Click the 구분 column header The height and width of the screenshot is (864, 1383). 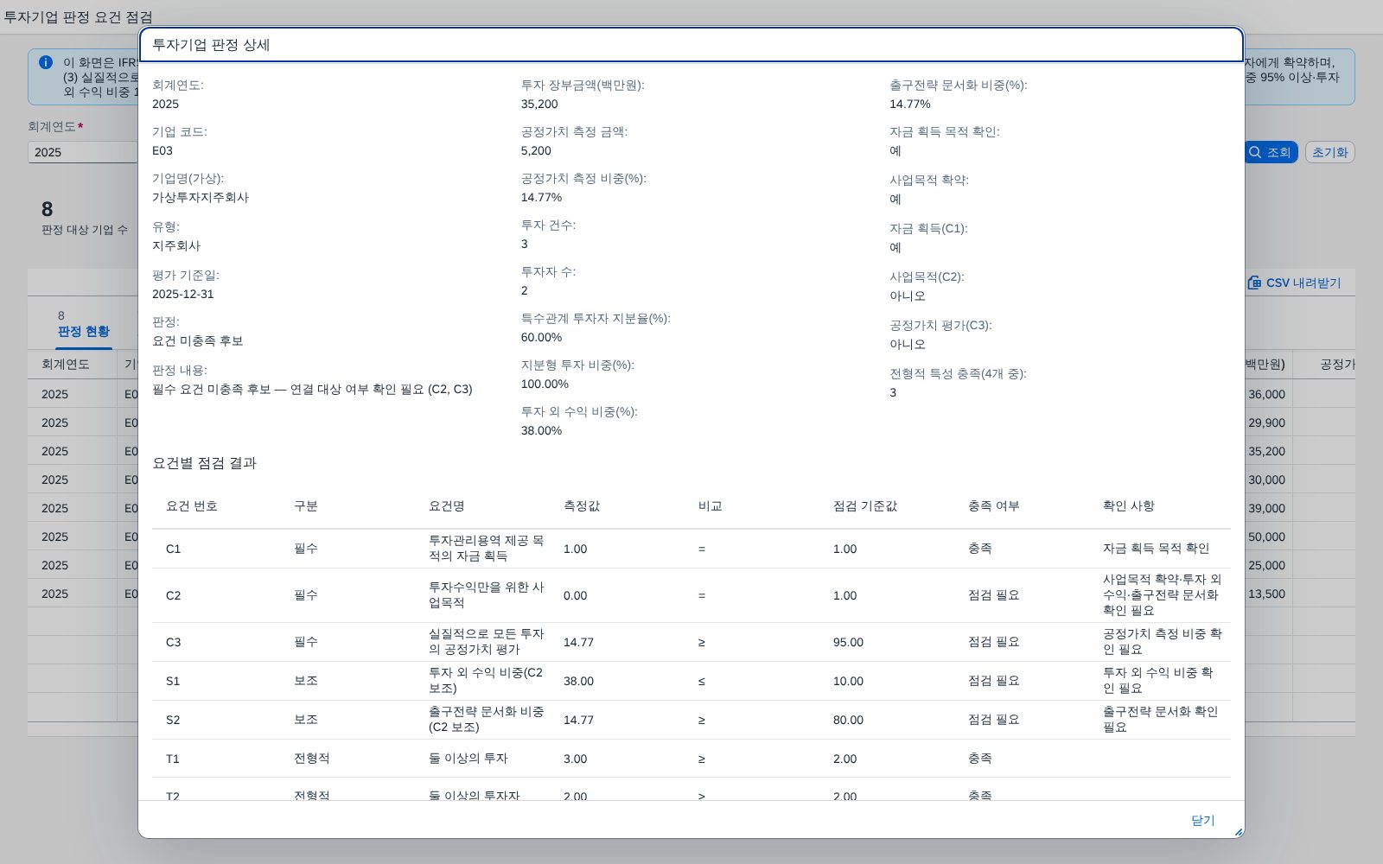coord(306,505)
